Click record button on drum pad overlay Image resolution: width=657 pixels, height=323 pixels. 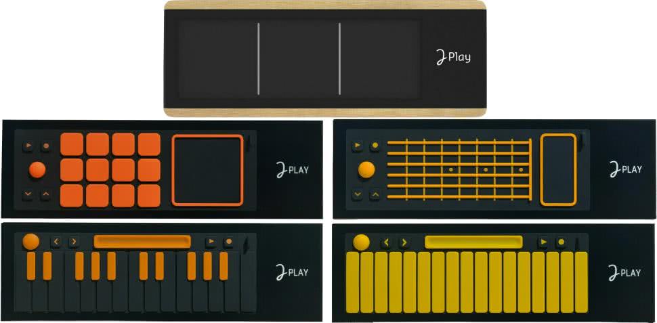click(x=45, y=146)
